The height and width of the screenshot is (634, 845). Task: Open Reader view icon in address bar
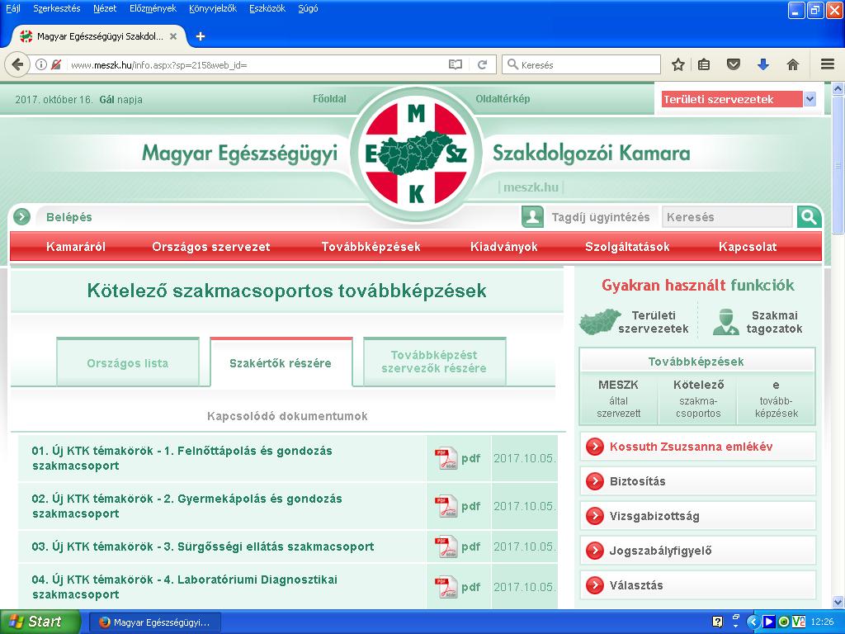[x=456, y=64]
